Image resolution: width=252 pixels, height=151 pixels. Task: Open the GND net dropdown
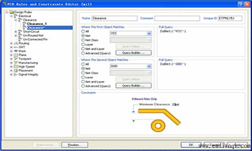coord(149,66)
